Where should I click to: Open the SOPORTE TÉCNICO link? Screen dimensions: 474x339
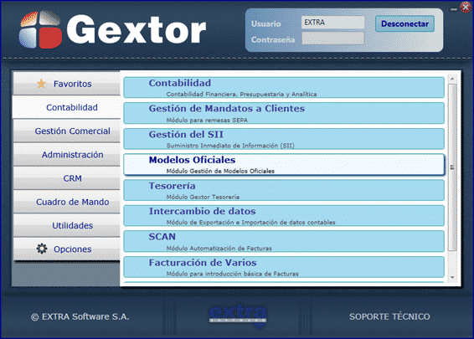[389, 316]
